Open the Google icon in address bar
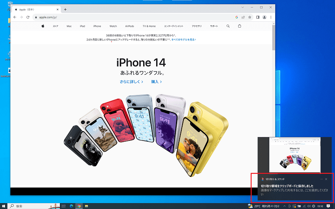 (x=237, y=17)
